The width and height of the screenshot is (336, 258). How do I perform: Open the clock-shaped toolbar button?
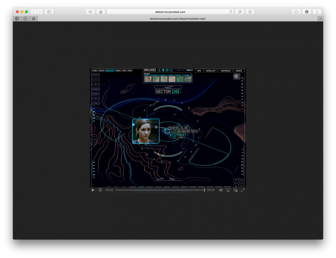tap(250, 12)
